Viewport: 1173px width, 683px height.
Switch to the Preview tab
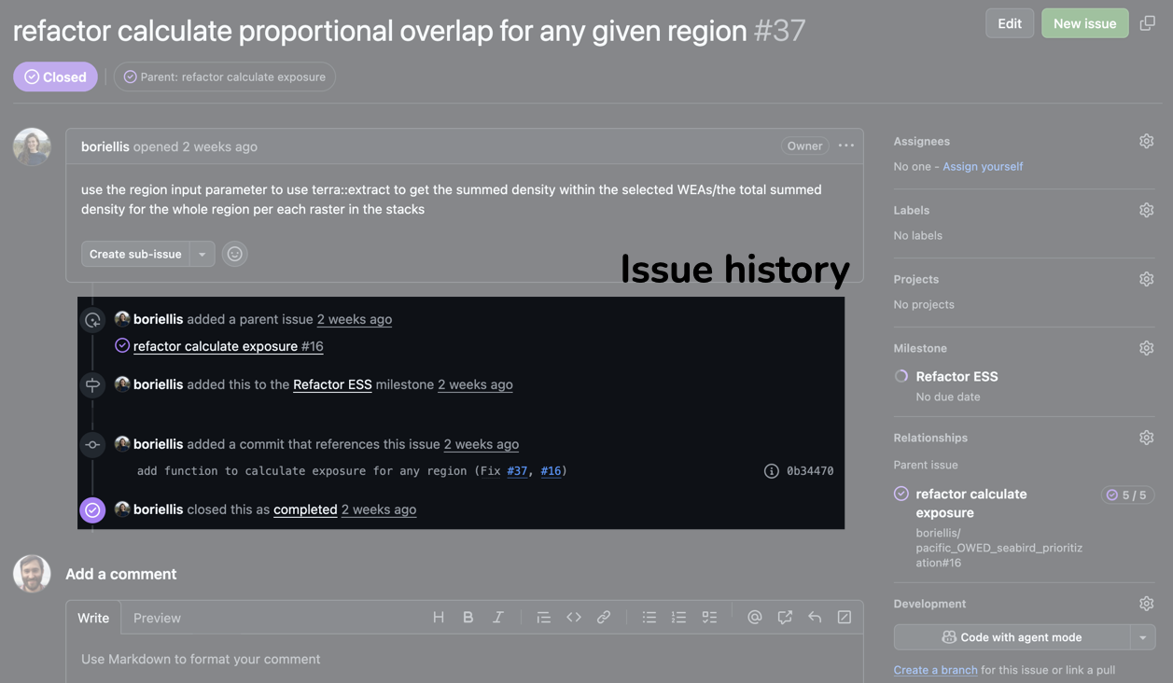(157, 618)
